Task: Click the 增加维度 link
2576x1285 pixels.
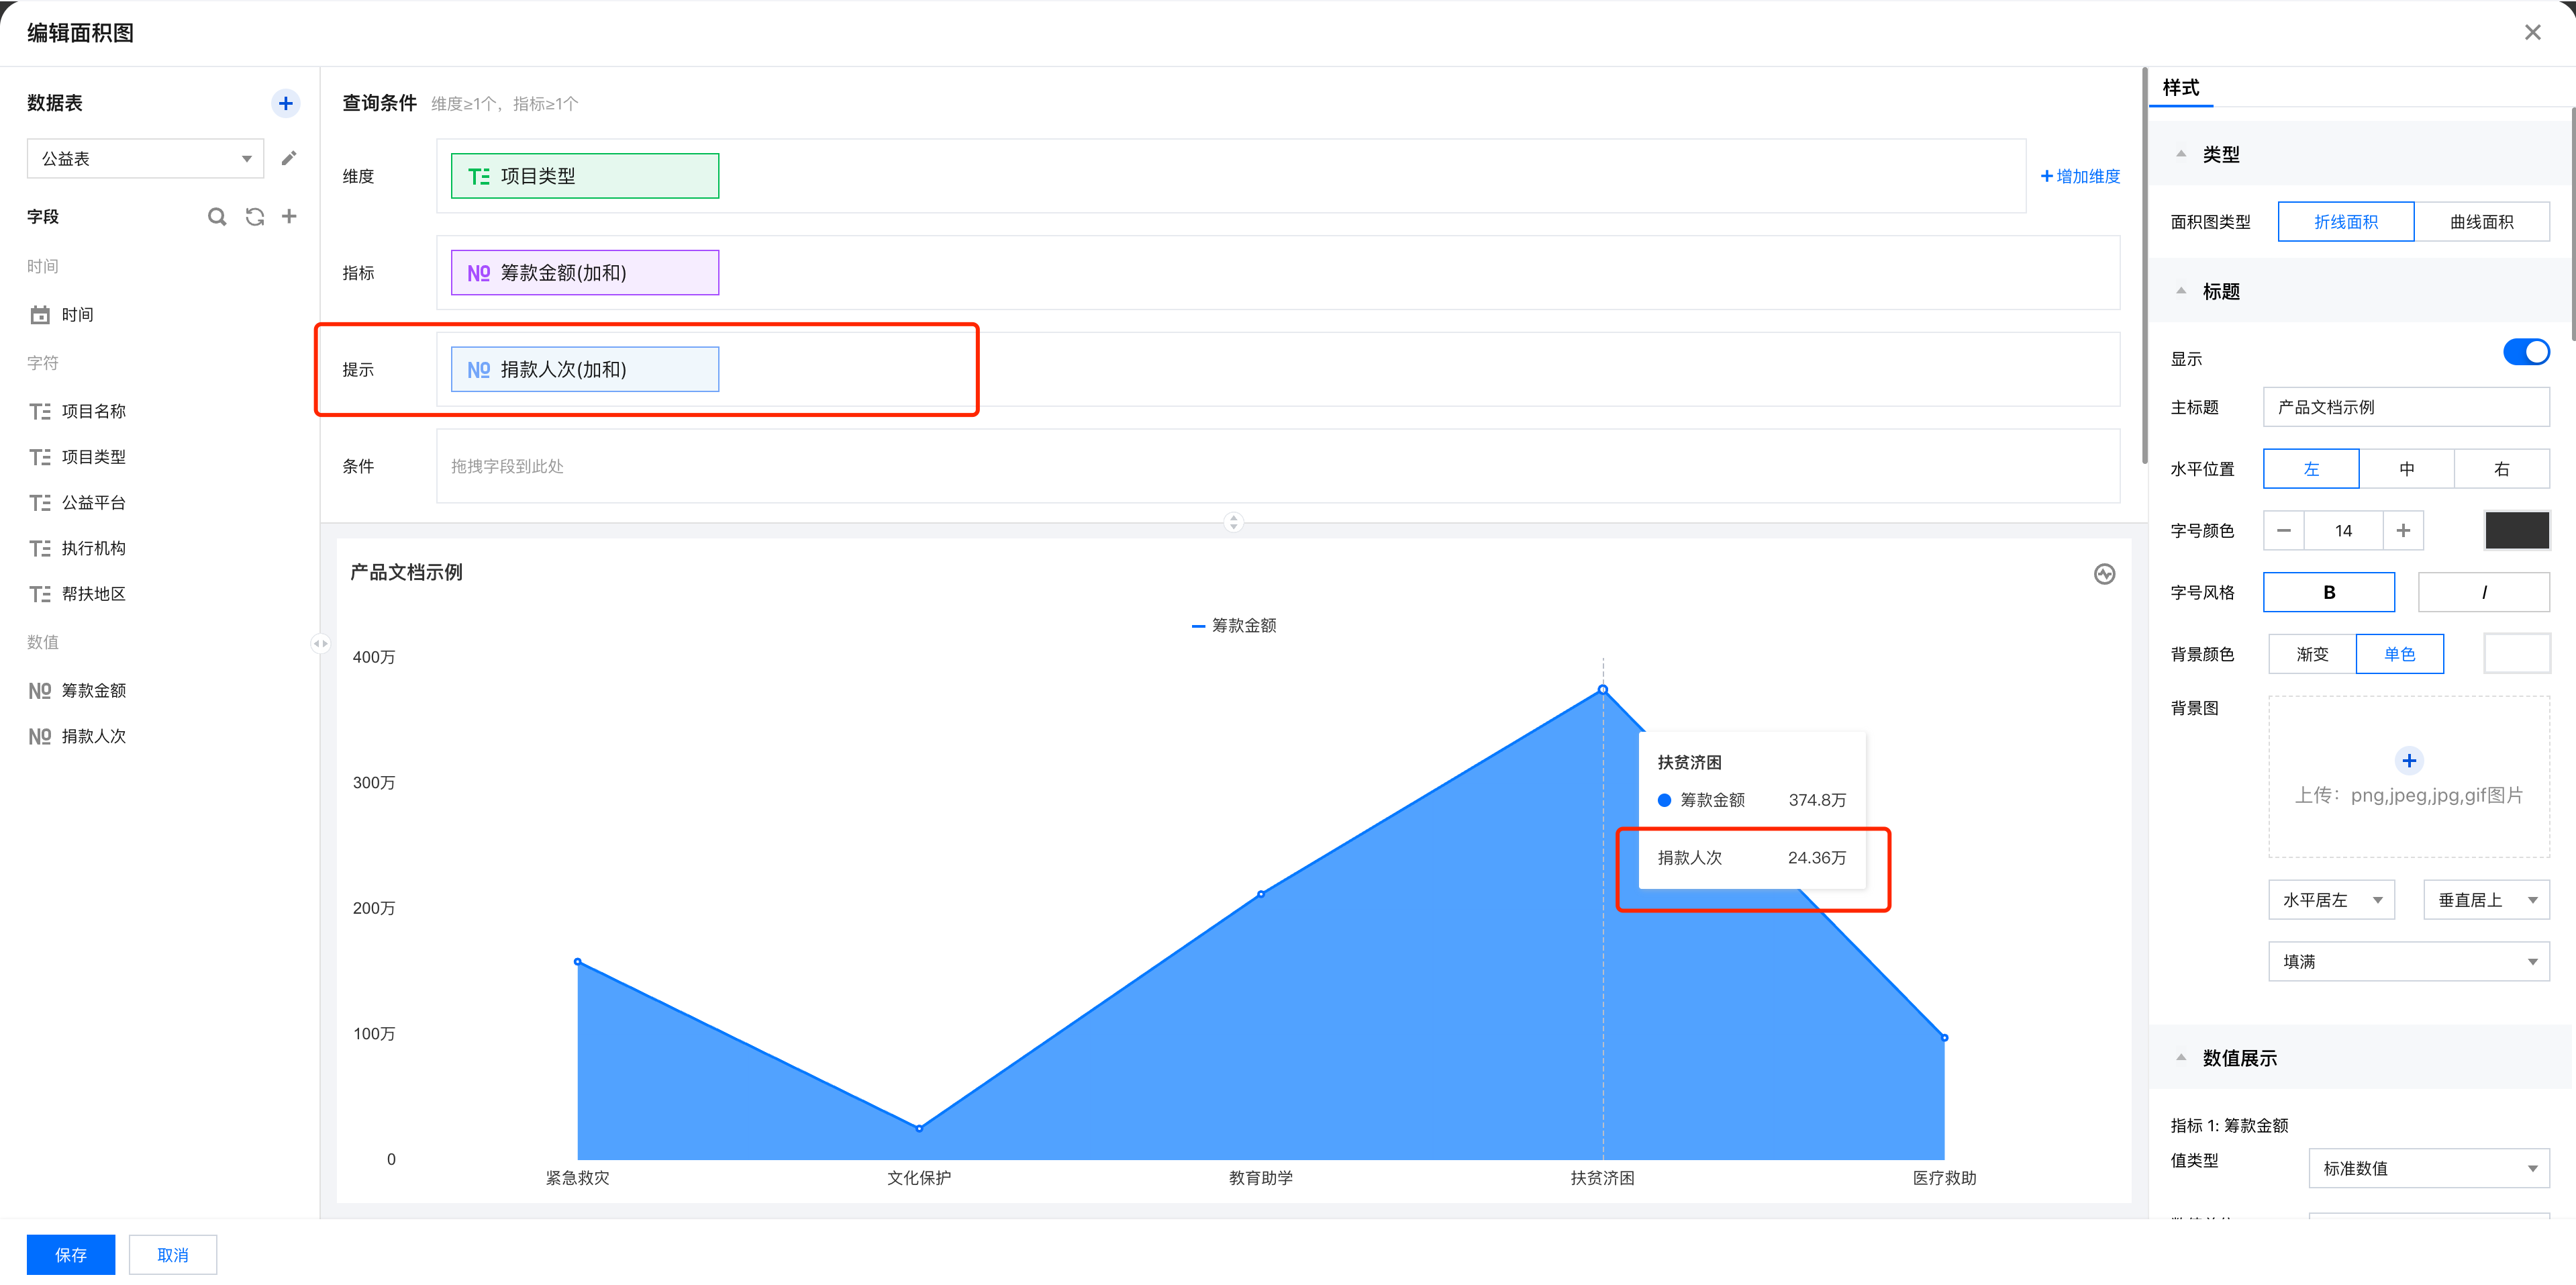Action: click(2080, 176)
